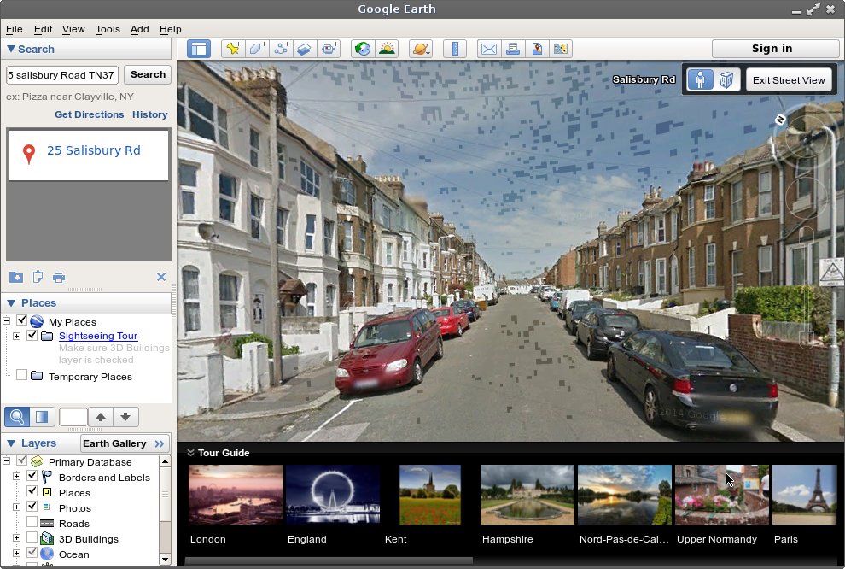The width and height of the screenshot is (845, 569).
Task: Expand the Sightseeing Tour folder
Action: tap(17, 336)
